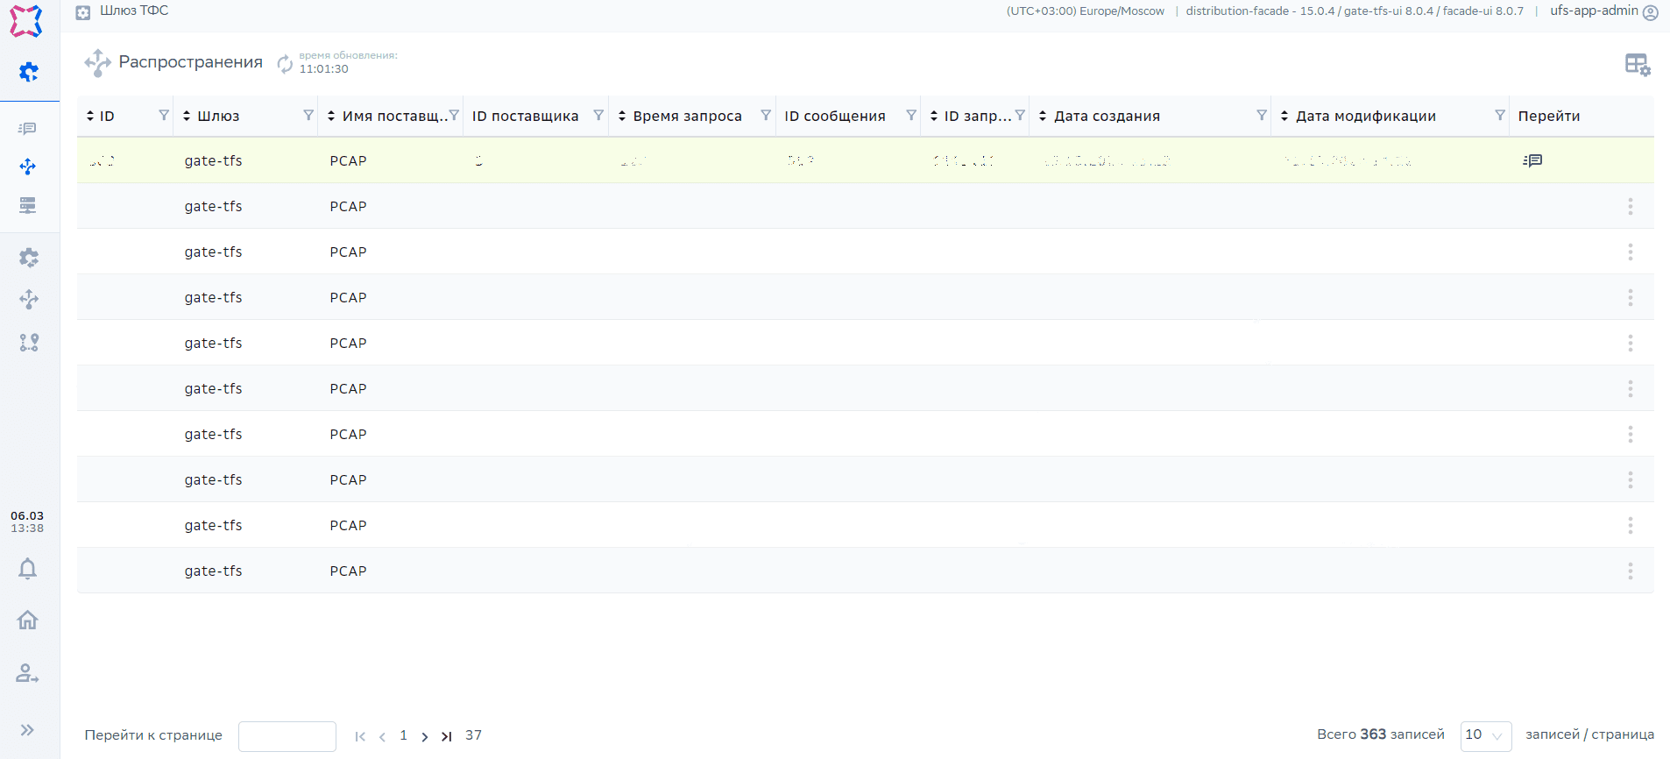
Task: Open table column settings icon
Action: tap(1637, 65)
